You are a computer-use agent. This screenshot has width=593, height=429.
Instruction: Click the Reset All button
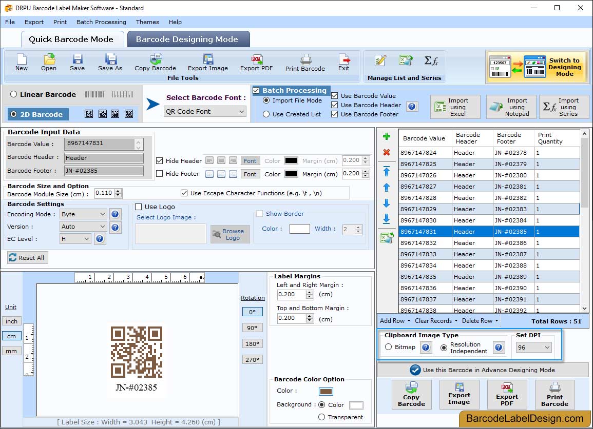pyautogui.click(x=28, y=257)
